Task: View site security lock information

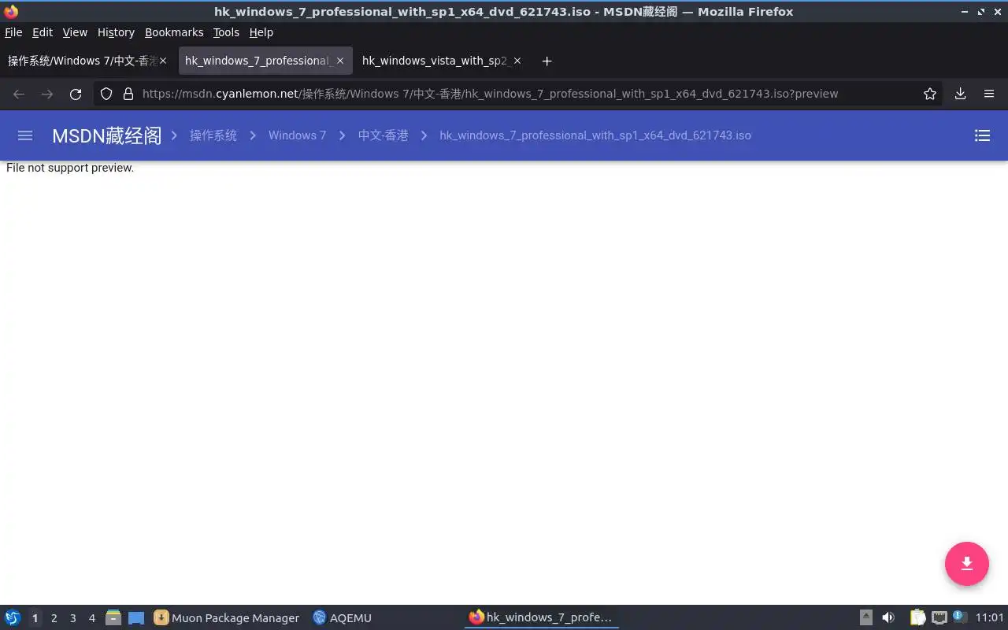Action: pos(128,94)
